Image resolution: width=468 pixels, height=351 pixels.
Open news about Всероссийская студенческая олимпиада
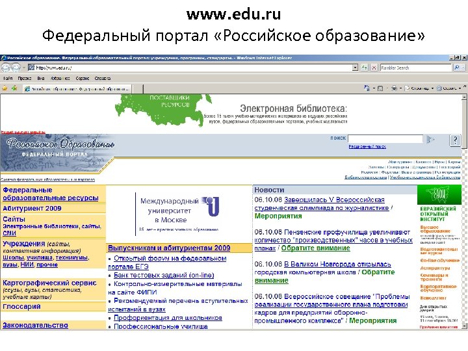point(322,203)
